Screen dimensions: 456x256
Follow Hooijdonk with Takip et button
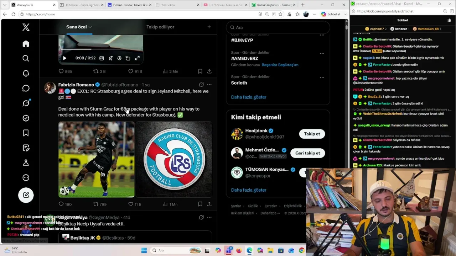(312, 134)
